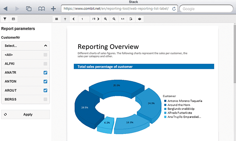Zoom out of the report
Viewport: 236px width, 141px height.
tap(114, 19)
